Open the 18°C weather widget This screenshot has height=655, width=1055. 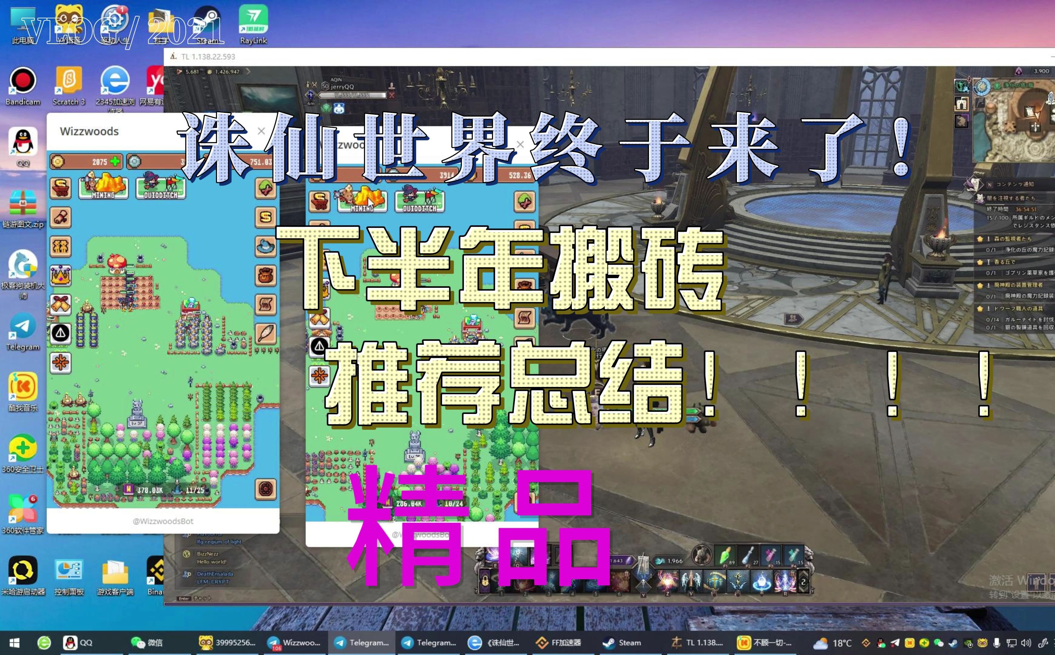(832, 643)
